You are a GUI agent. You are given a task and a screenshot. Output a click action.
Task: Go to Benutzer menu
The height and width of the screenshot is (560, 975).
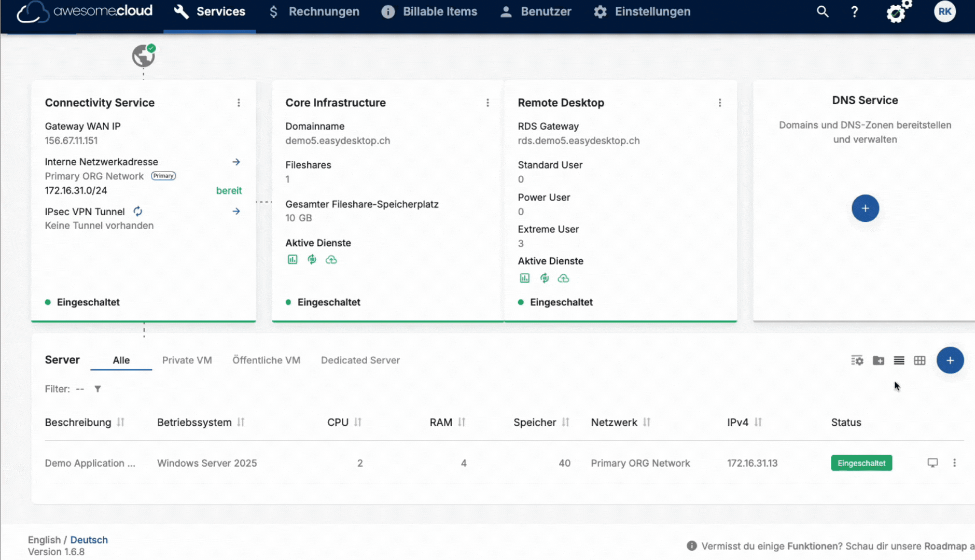[536, 11]
